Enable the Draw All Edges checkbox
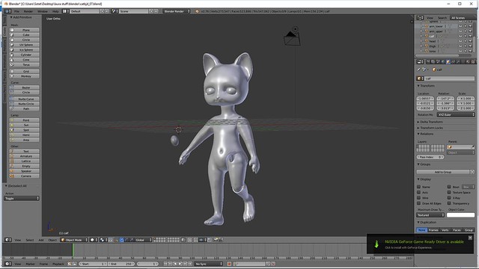Screen dimensions: 479x269 pyautogui.click(x=419, y=203)
